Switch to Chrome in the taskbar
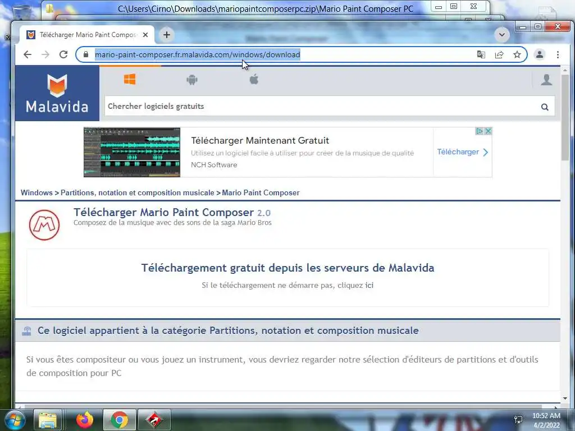 tap(120, 420)
